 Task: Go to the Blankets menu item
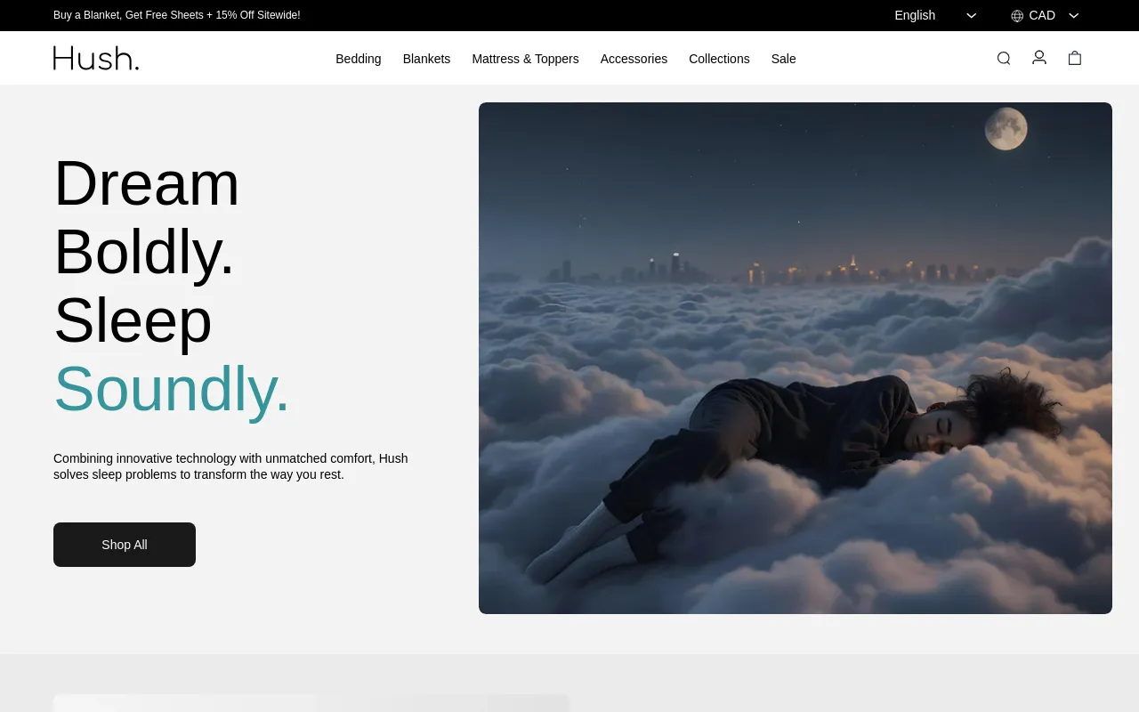click(426, 59)
